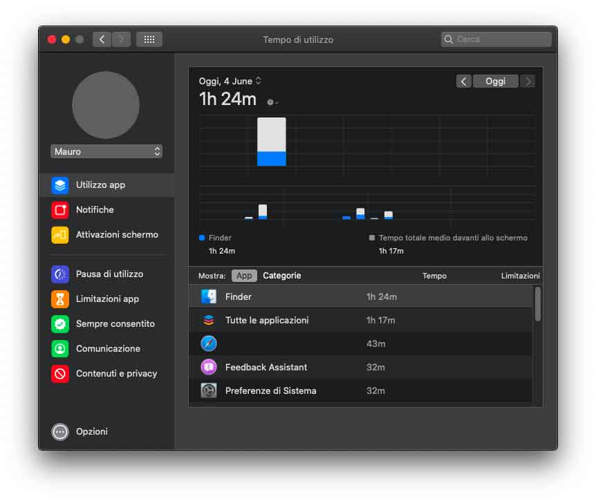Click the toolbar forward arrow
This screenshot has height=501, width=596.
tap(121, 39)
